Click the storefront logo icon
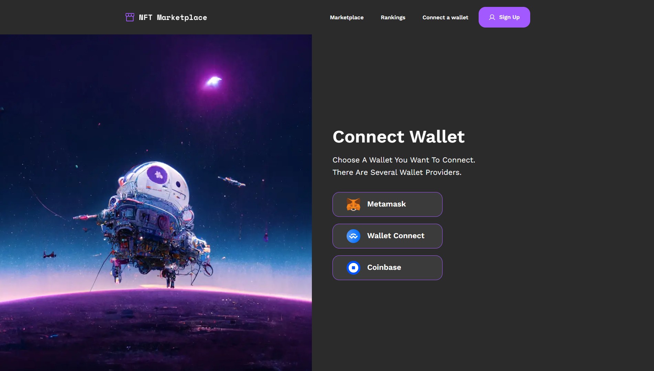654x371 pixels. 130,17
